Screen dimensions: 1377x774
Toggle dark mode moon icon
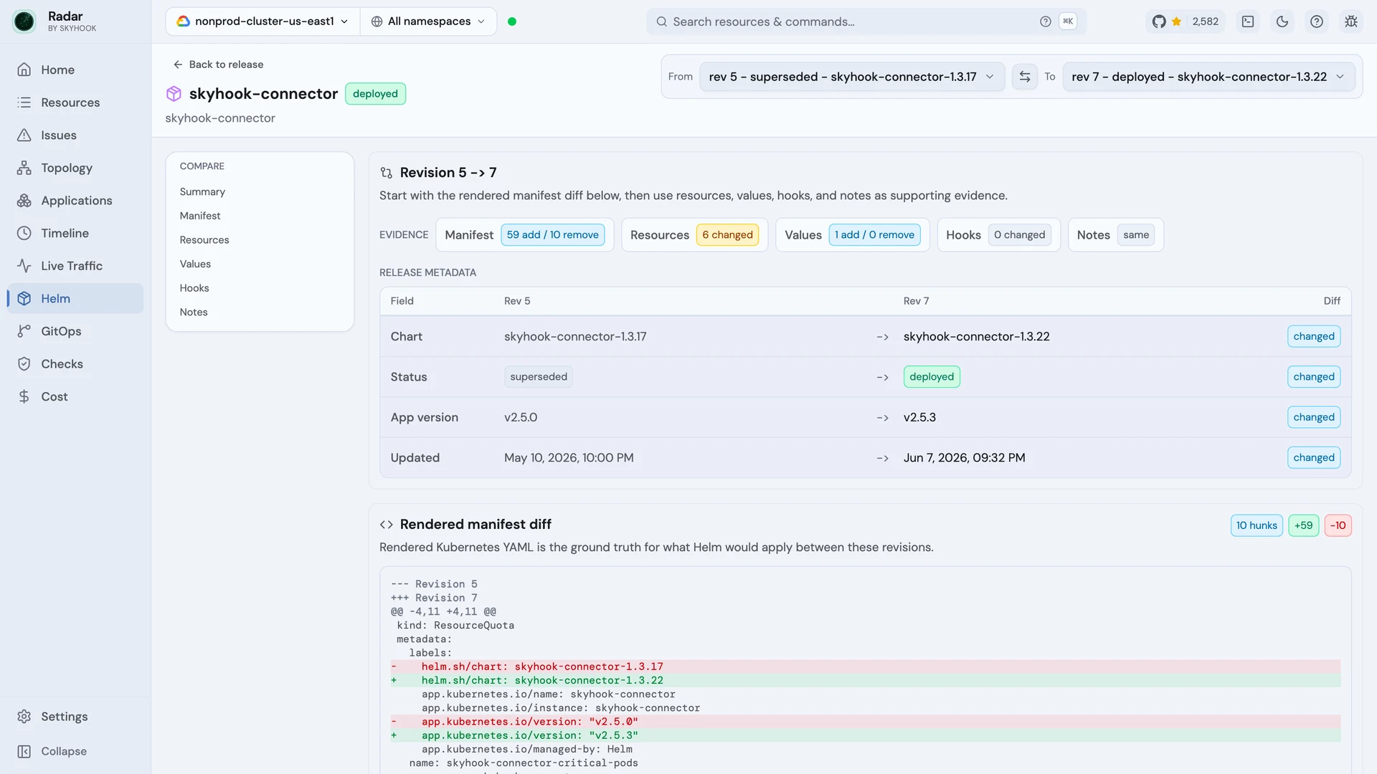point(1282,21)
